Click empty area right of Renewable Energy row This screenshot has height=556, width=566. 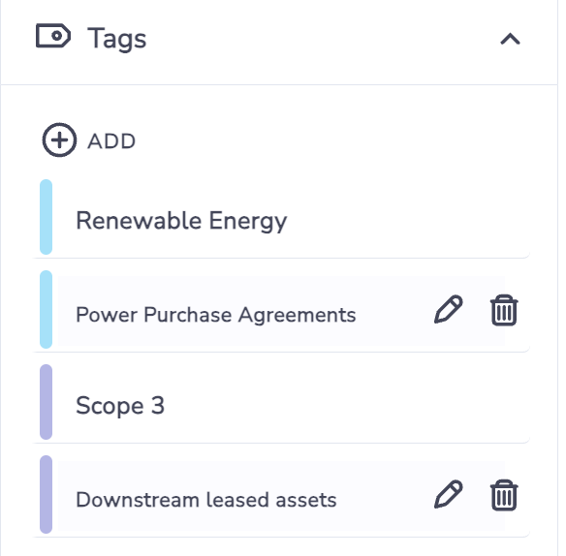[x=408, y=218]
